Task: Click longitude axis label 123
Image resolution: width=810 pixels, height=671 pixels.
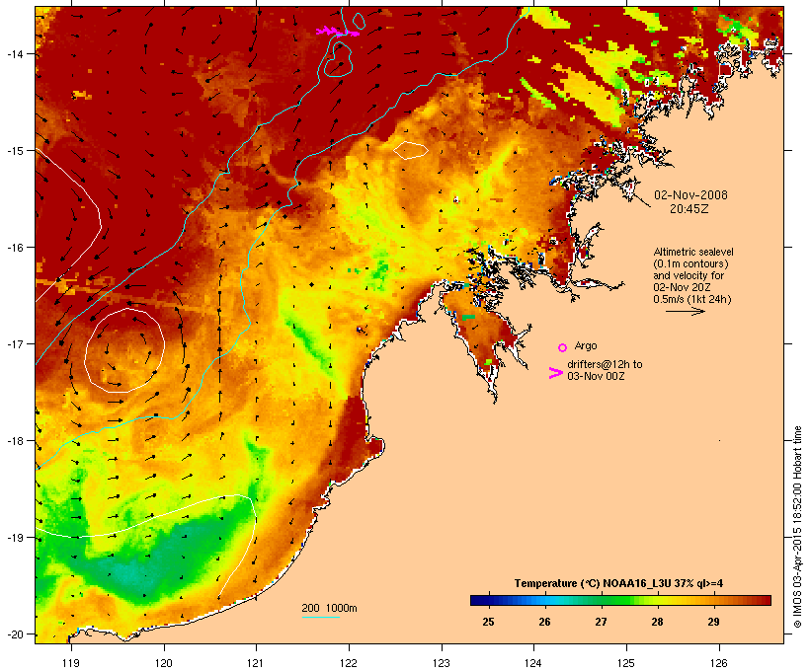Action: 442,663
